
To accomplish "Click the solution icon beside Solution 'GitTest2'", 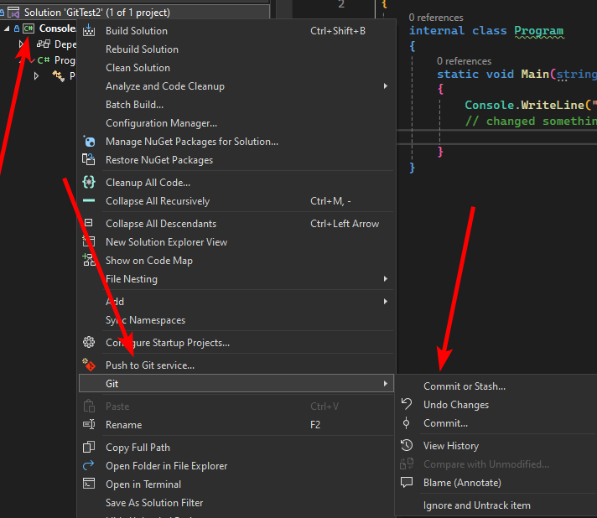I will [13, 13].
